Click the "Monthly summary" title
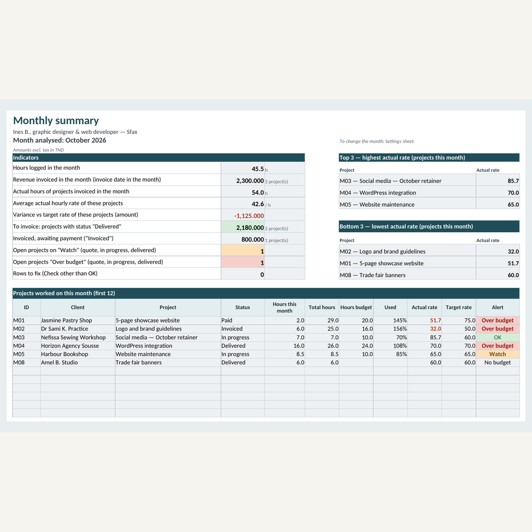 pyautogui.click(x=56, y=121)
